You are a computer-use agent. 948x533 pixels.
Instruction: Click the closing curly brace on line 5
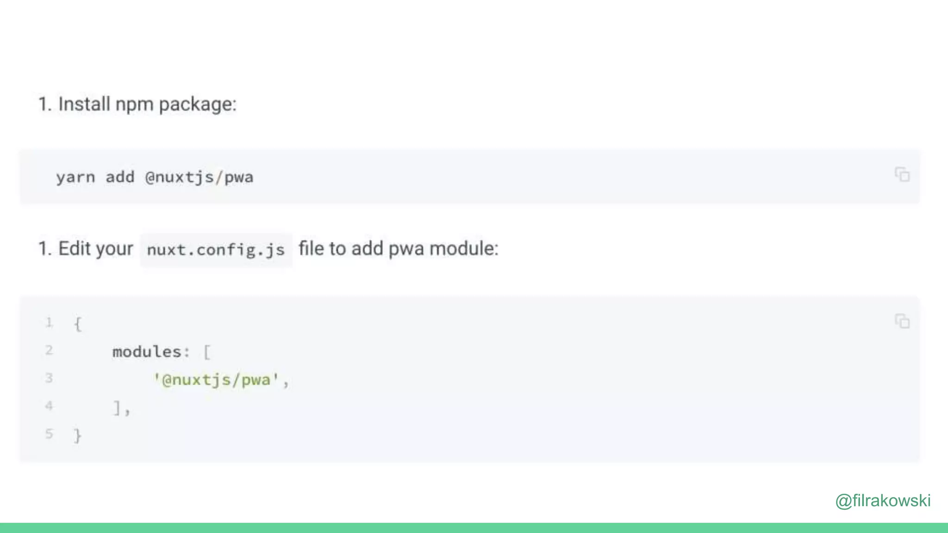[78, 435]
